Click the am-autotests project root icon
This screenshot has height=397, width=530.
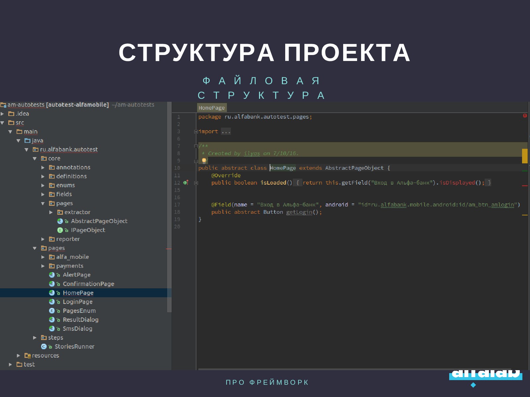3,105
